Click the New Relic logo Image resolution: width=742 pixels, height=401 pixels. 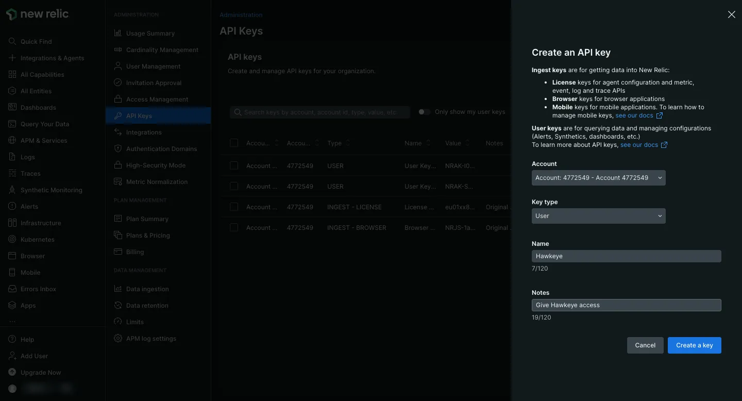tap(38, 14)
